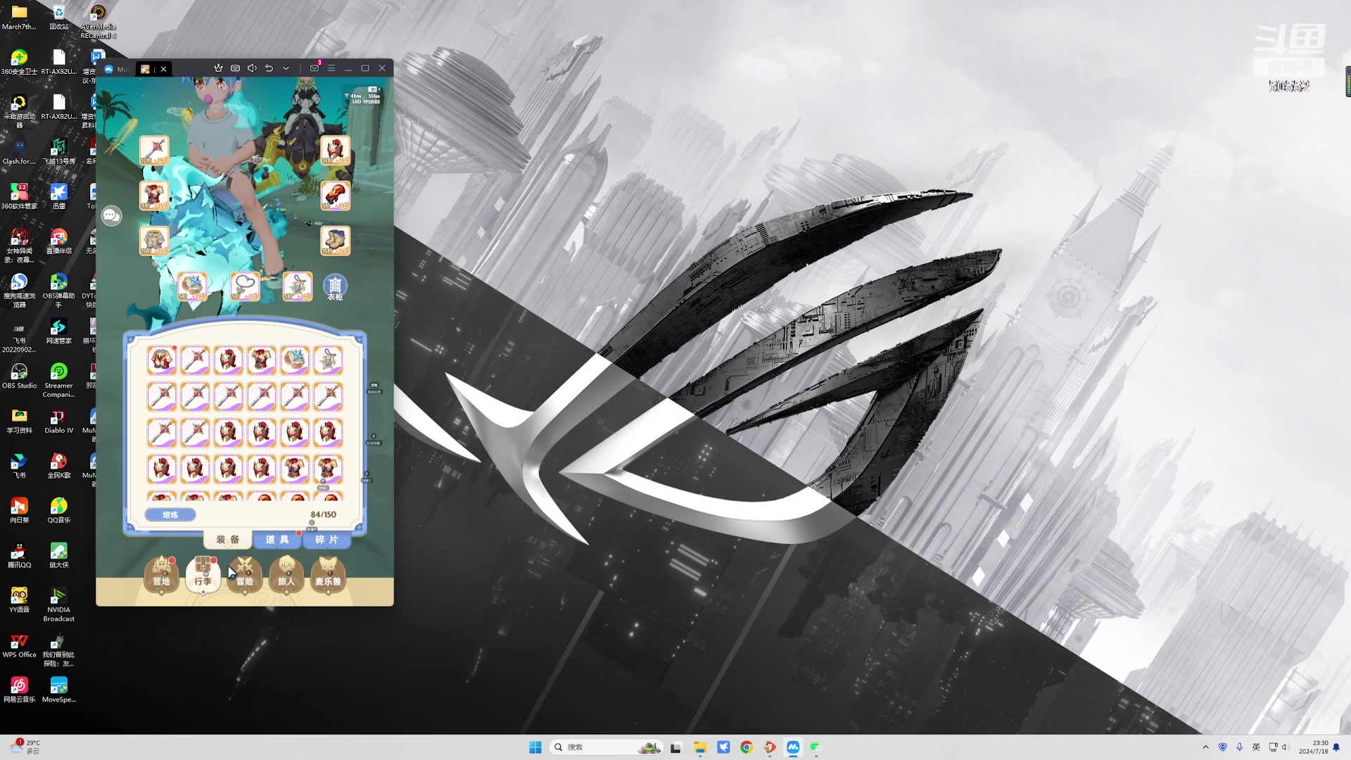This screenshot has width=1351, height=760.
Task: Open the crown VIP icon in emulator toolbar
Action: coord(218,68)
